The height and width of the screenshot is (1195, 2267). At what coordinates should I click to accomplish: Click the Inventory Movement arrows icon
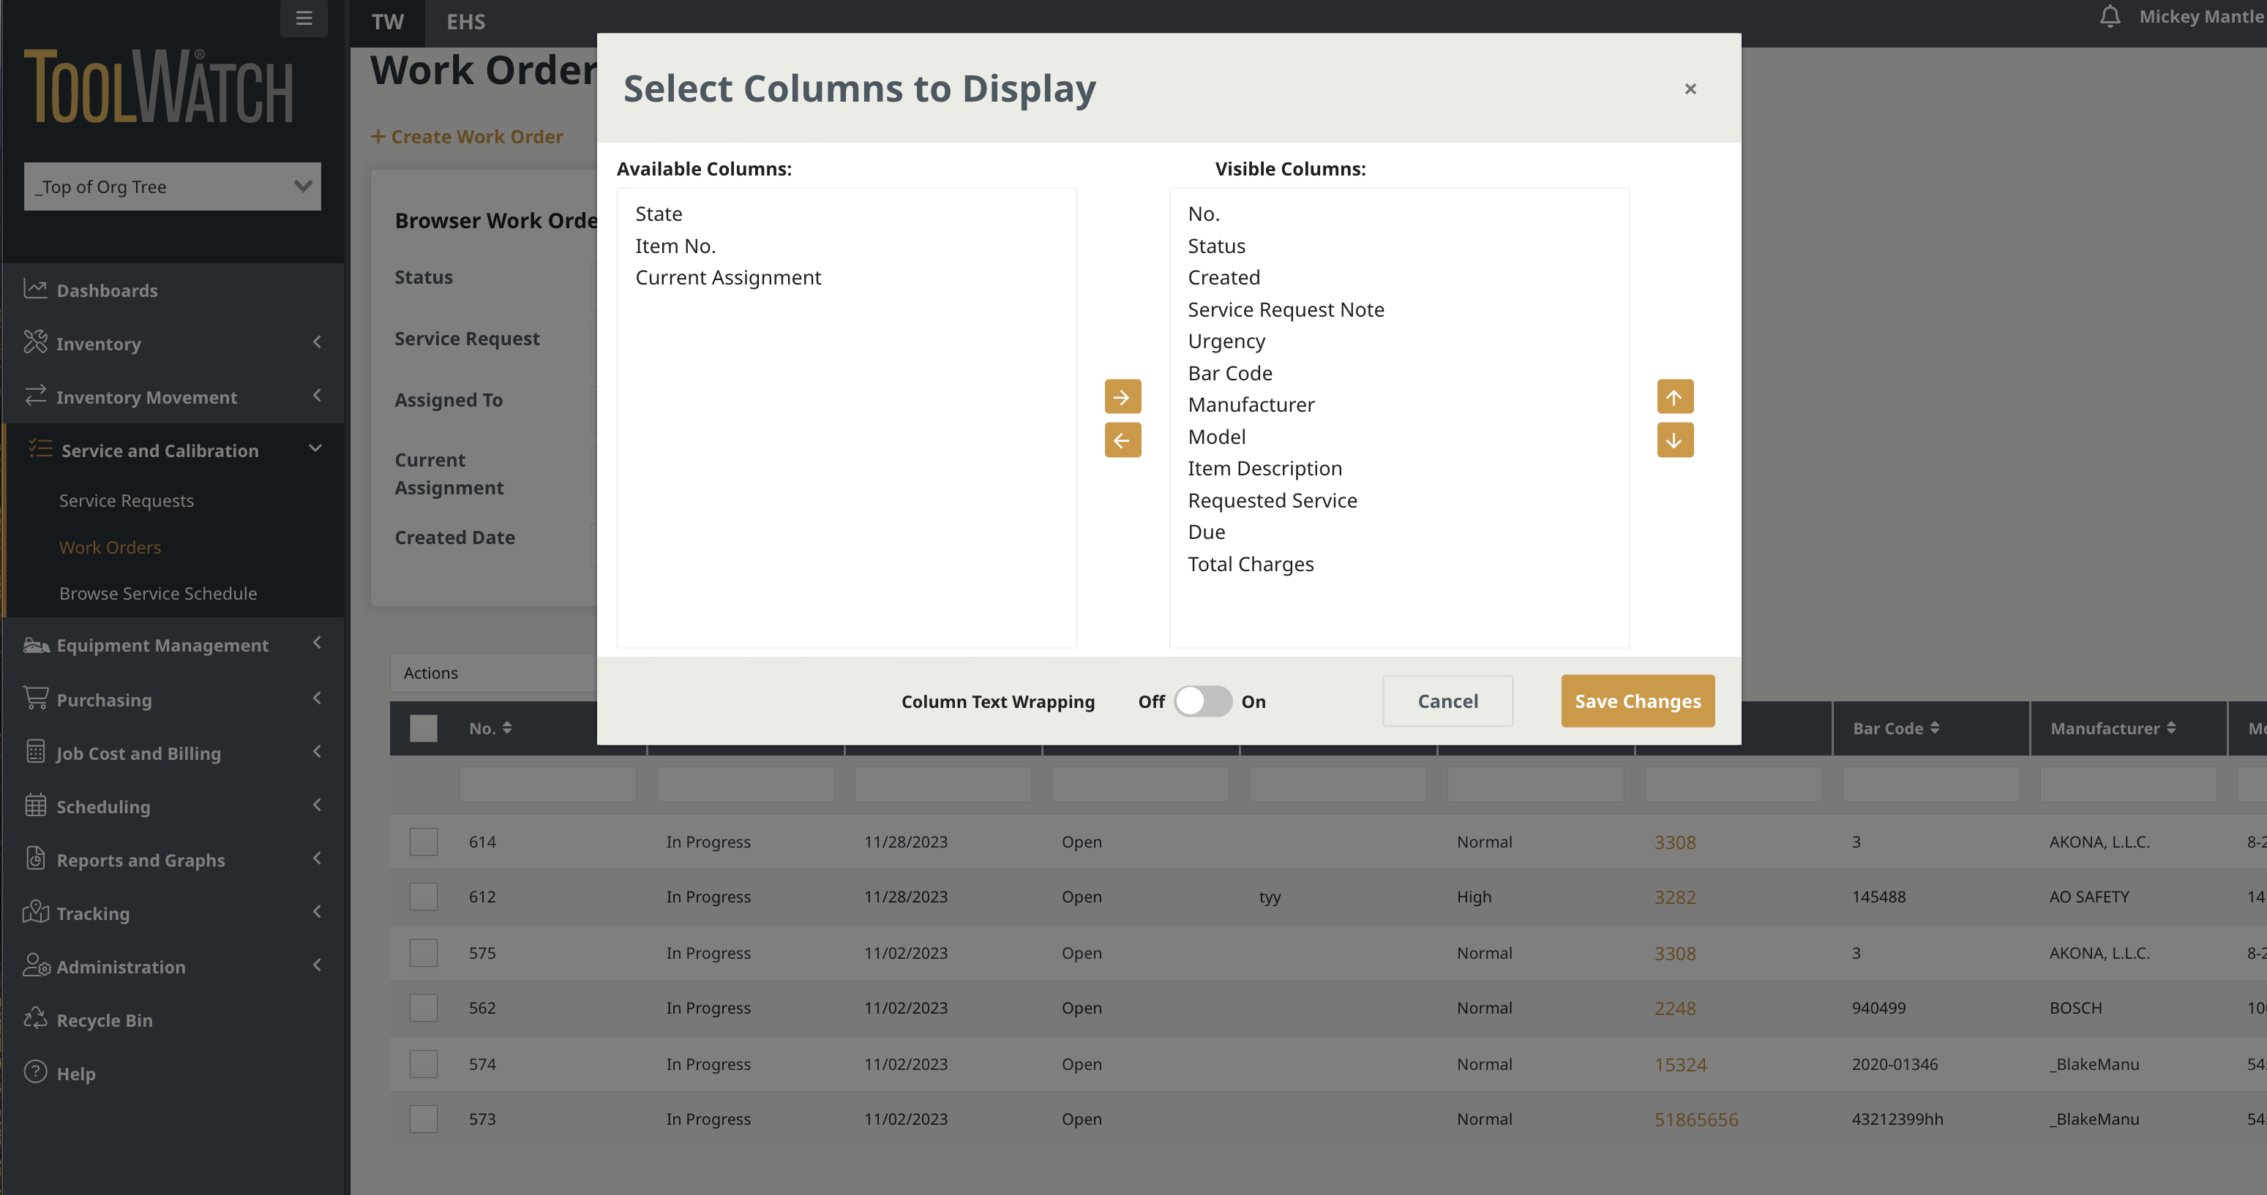pyautogui.click(x=35, y=396)
